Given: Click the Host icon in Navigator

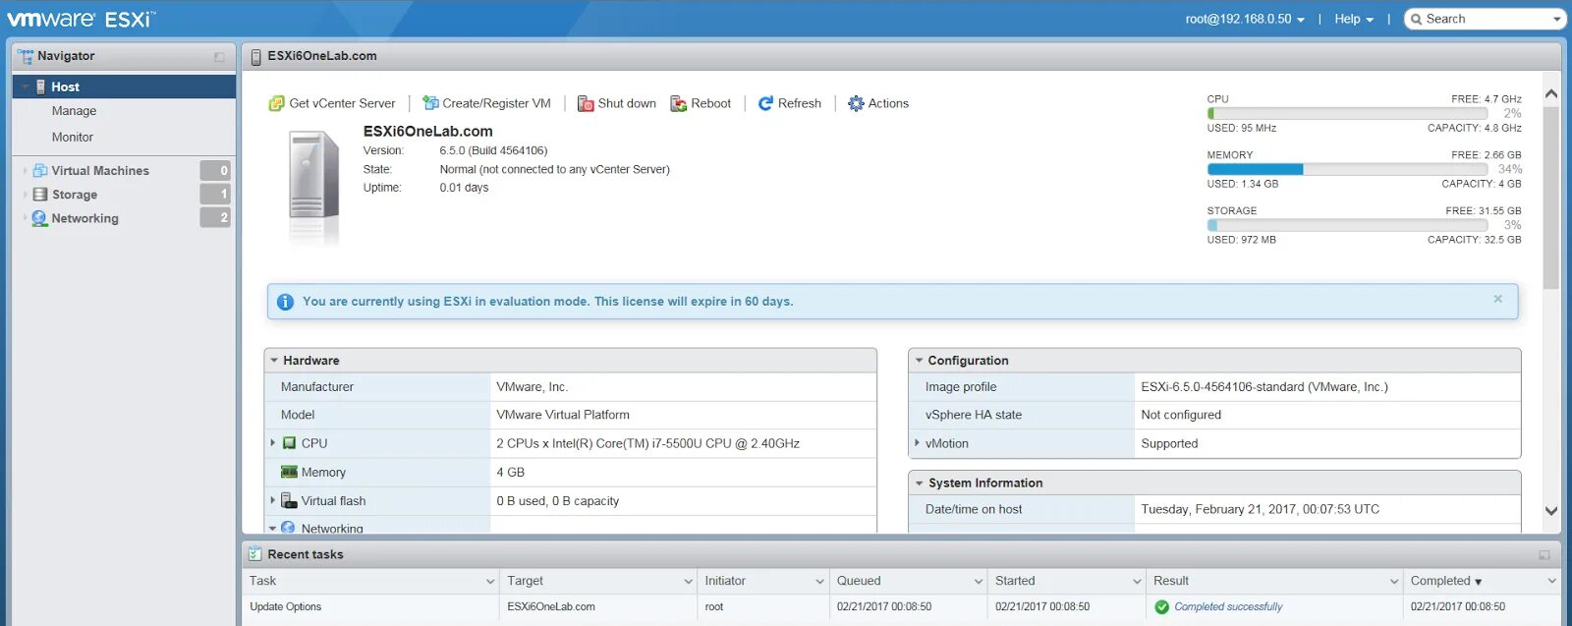Looking at the screenshot, I should click(x=40, y=86).
